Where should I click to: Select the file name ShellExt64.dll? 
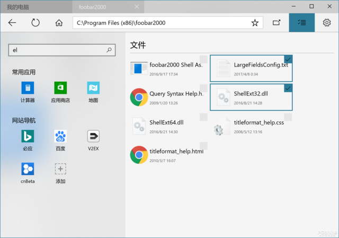coord(166,122)
